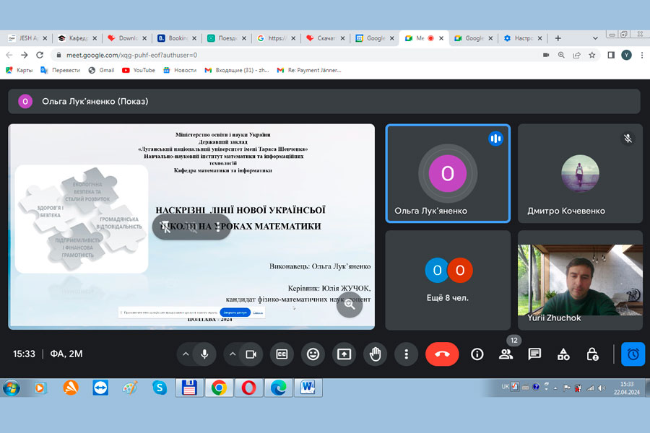650x433 pixels.
Task: Turn off the camera in the call bar
Action: [x=251, y=354]
